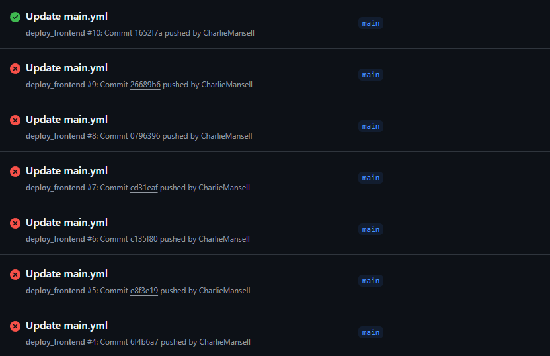
Task: Click the red failed icon for run #4
Action: (x=15, y=326)
